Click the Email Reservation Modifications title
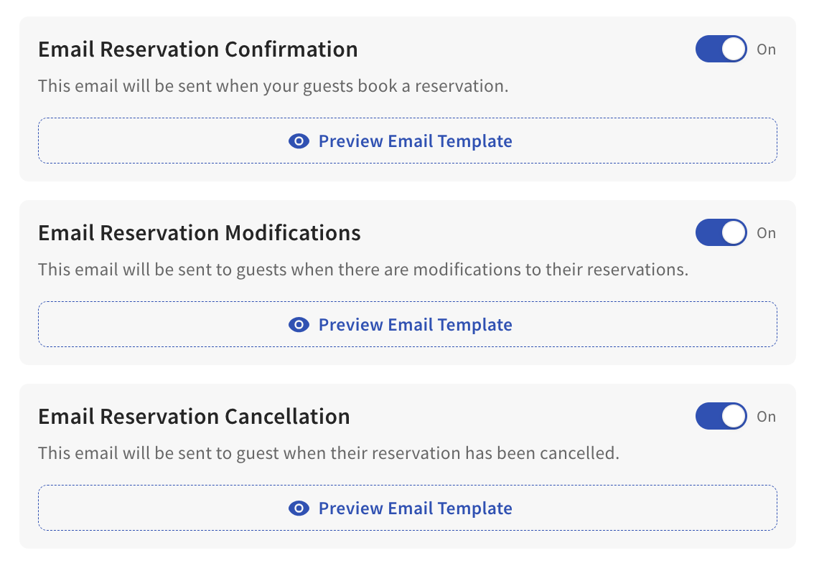The height and width of the screenshot is (568, 814). (200, 232)
